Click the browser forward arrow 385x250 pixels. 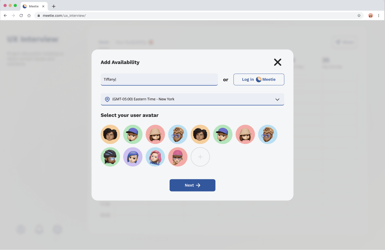pos(13,16)
